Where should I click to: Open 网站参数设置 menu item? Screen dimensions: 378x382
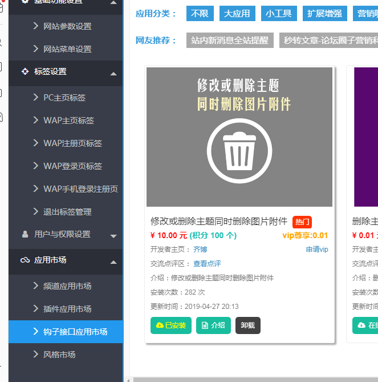(67, 26)
